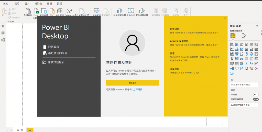Open the format visual (brush) tab
This screenshot has width=262, height=132.
(x=244, y=36)
